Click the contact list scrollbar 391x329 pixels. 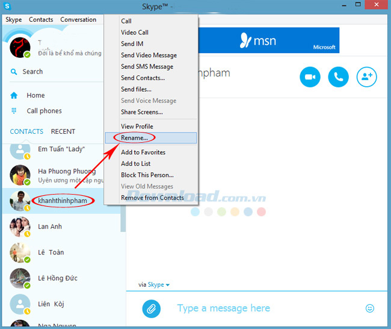(123, 219)
